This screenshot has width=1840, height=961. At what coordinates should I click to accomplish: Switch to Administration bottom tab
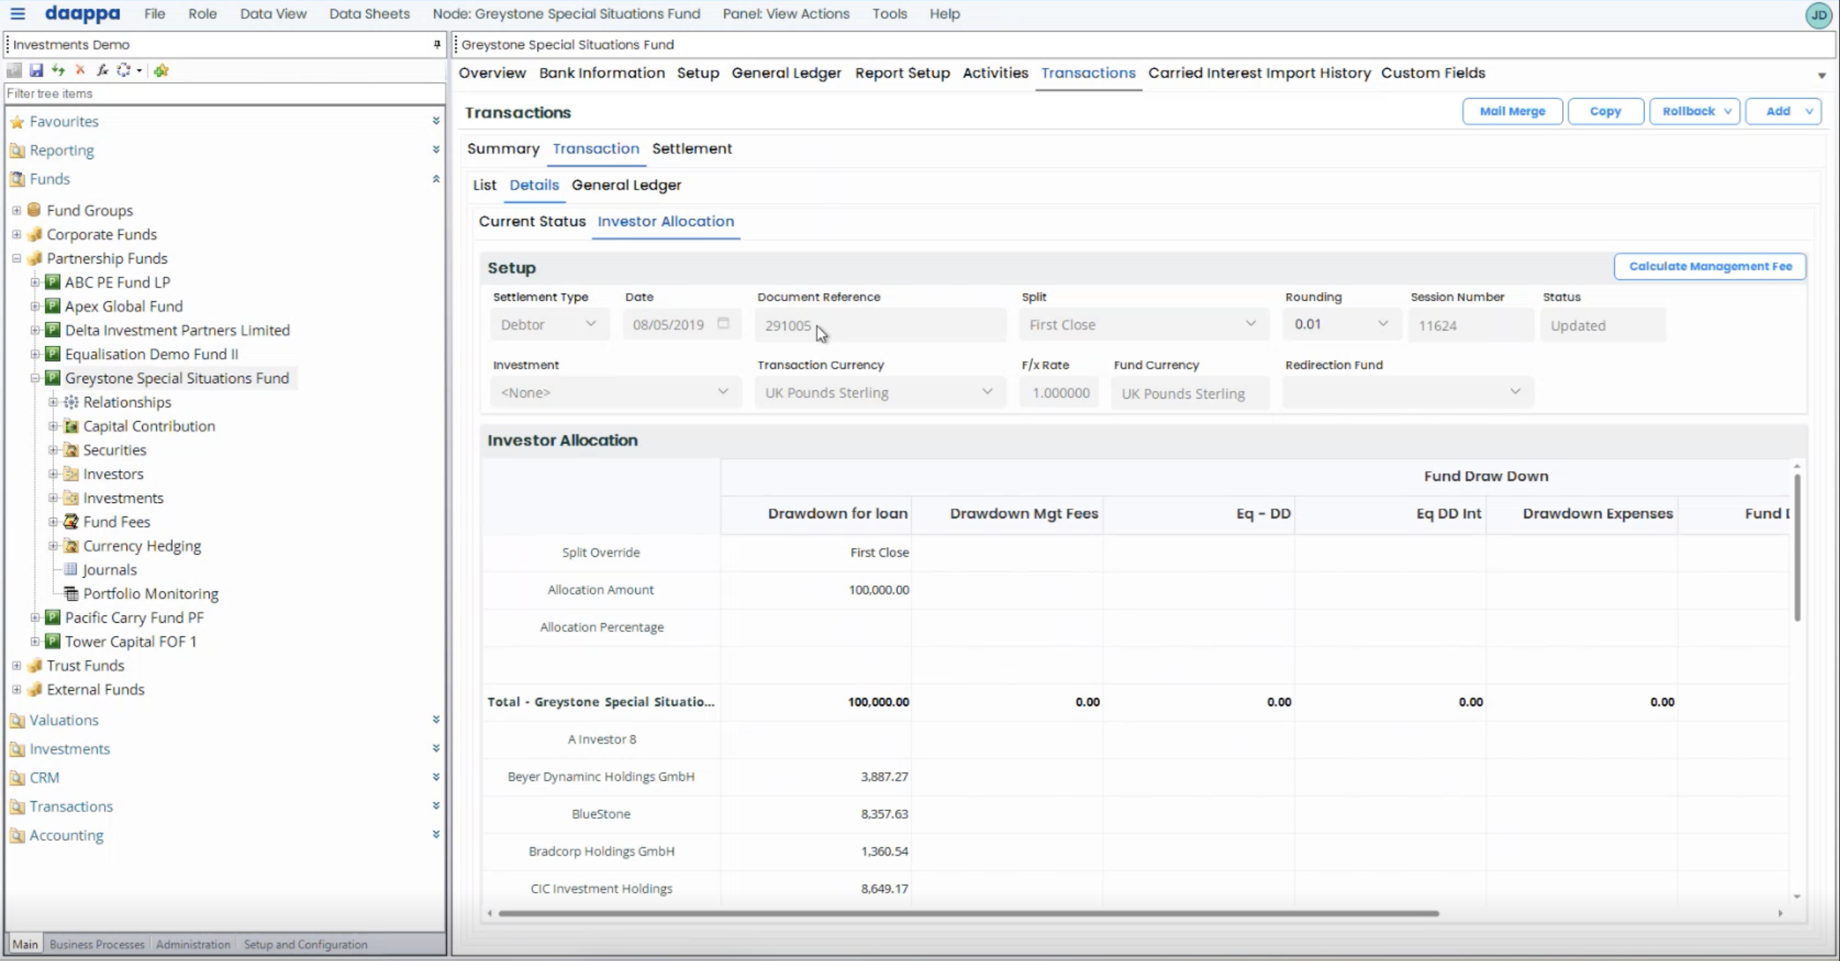coord(193,944)
